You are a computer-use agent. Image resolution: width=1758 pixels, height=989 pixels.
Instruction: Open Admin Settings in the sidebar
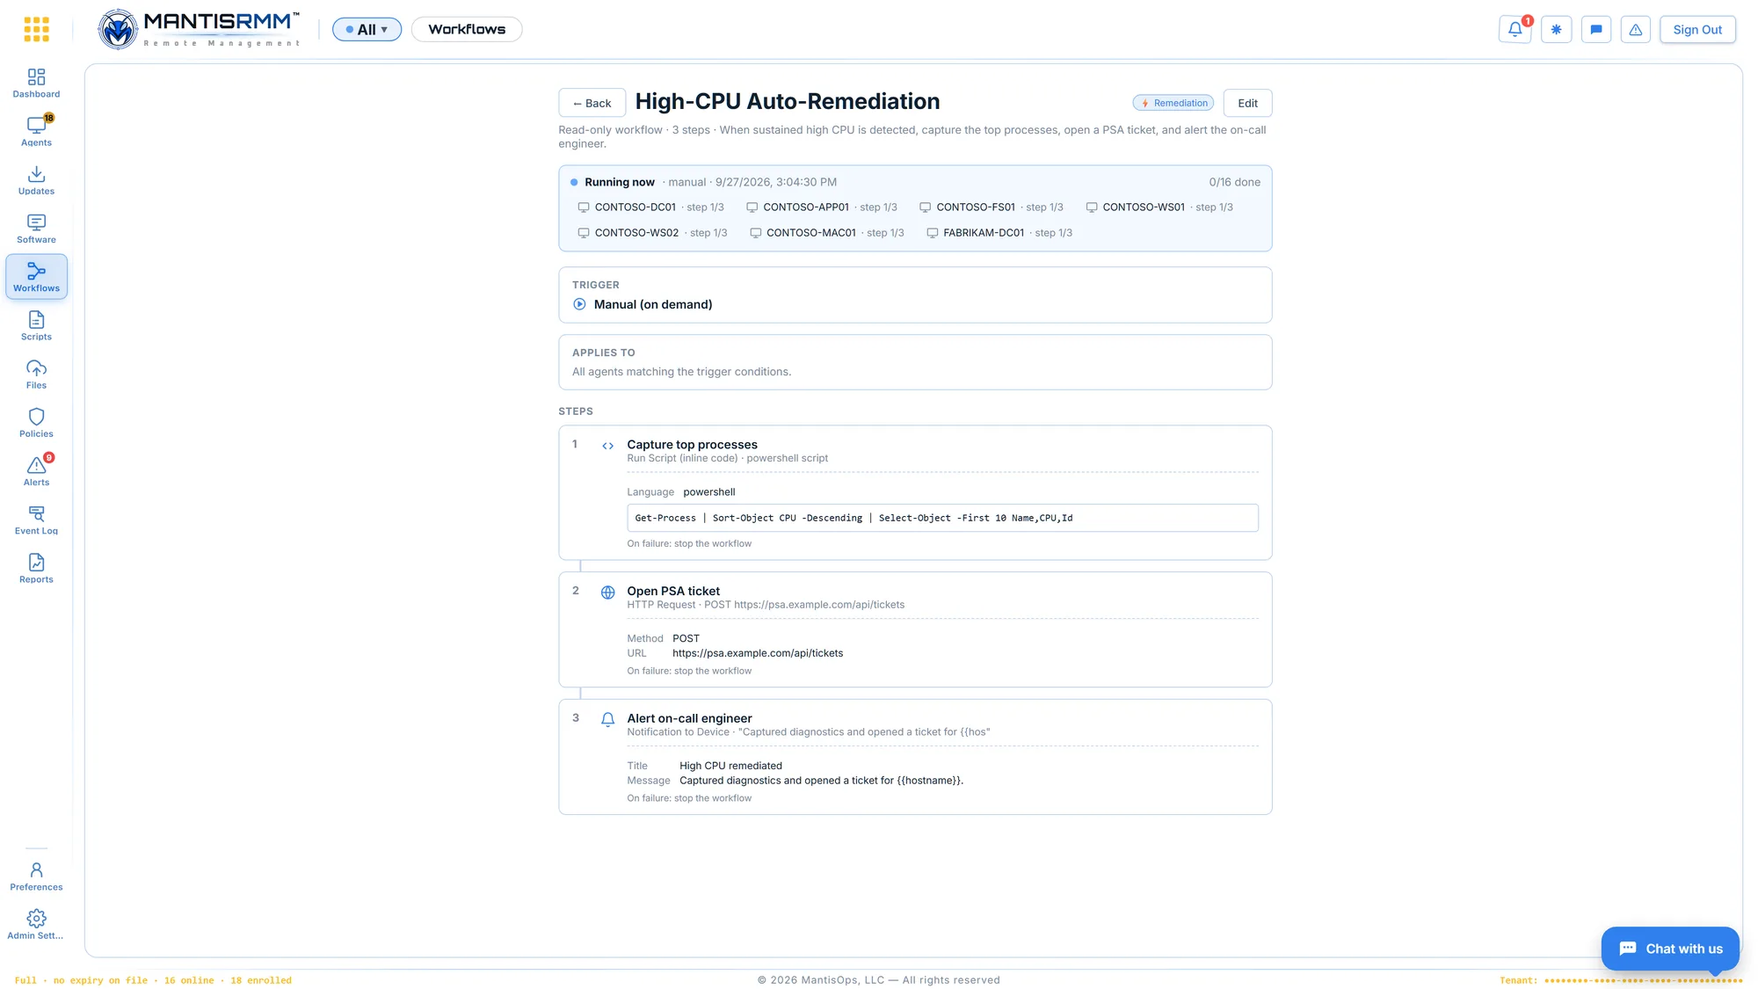(x=36, y=925)
